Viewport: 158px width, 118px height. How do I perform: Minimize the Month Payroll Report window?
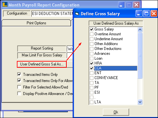coord(121,5)
